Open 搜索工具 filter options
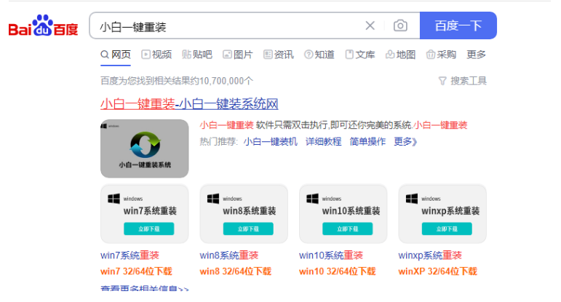Image resolution: width=561 pixels, height=302 pixels. [x=463, y=81]
